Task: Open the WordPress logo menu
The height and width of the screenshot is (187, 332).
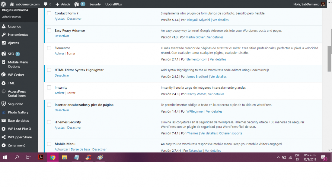Action: (3, 4)
